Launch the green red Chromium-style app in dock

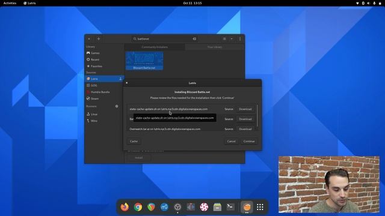[151, 207]
